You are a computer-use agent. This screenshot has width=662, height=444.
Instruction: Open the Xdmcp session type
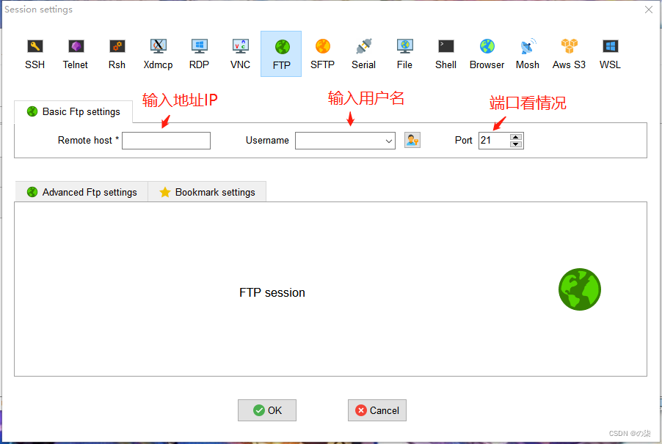coord(158,51)
